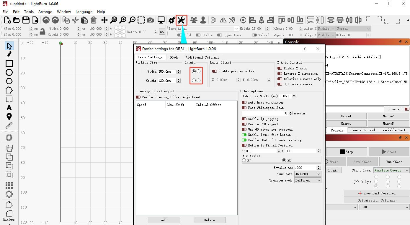Select the Draw Lines pencil tool
The height and width of the screenshot is (225, 410).
9,55
